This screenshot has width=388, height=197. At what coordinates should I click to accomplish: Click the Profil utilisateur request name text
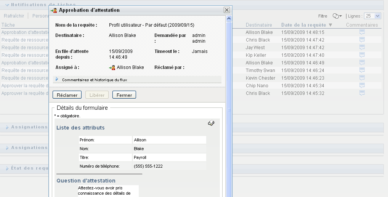coord(151,25)
